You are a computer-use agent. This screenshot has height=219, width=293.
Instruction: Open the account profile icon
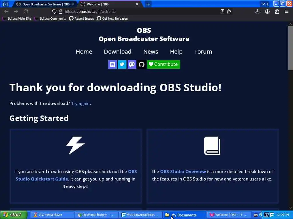267,11
